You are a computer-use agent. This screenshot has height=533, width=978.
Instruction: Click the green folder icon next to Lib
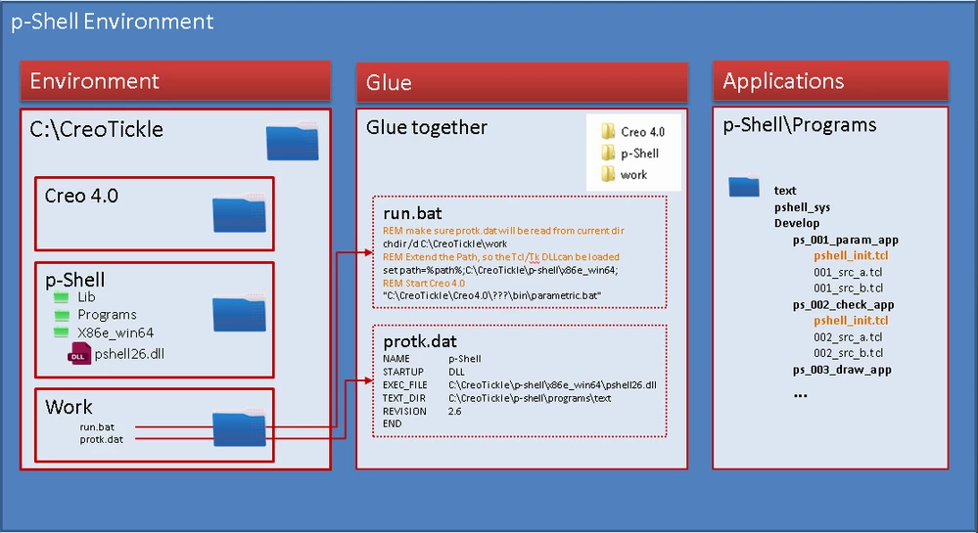(x=61, y=297)
